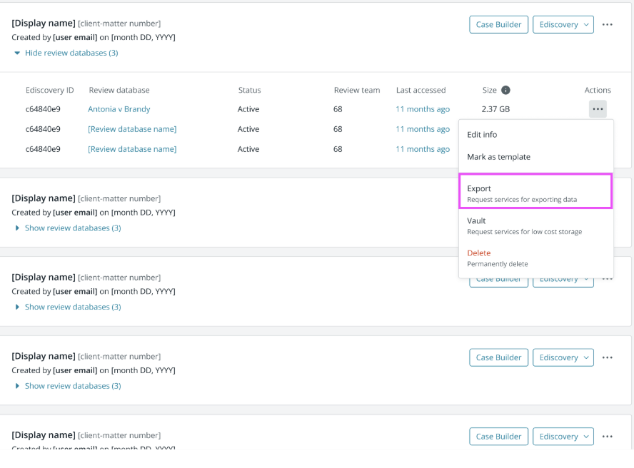
Task: Click the expand arrow on the third card's databases
Action: tap(17, 307)
